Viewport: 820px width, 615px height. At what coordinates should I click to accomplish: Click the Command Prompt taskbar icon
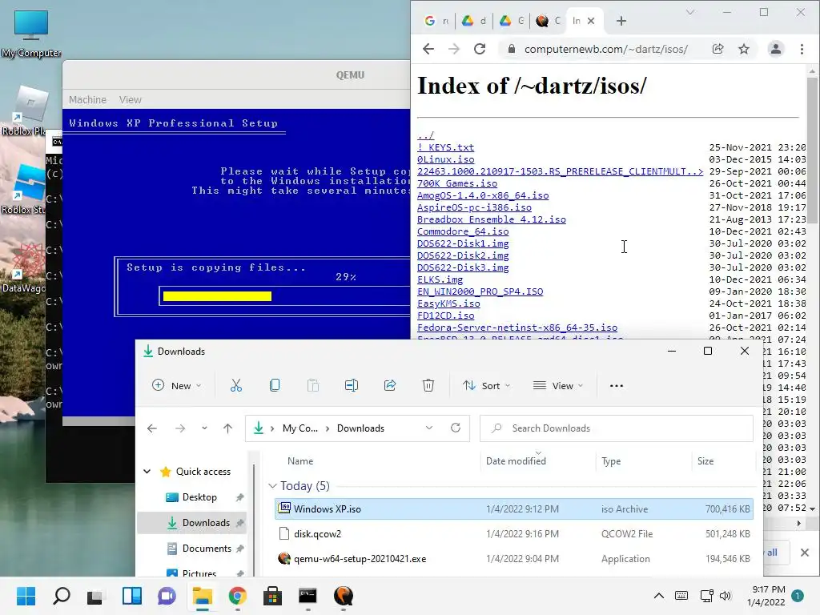[307, 596]
